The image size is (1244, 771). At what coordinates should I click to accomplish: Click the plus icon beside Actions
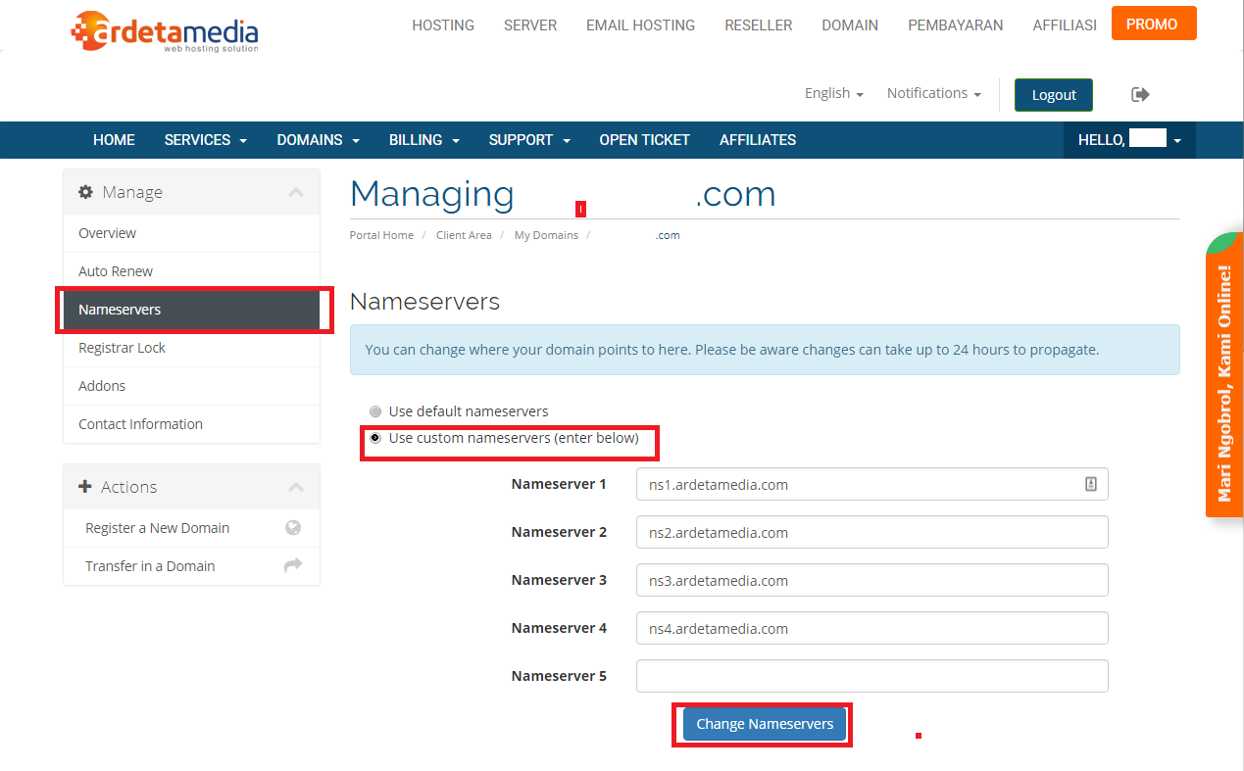point(85,487)
